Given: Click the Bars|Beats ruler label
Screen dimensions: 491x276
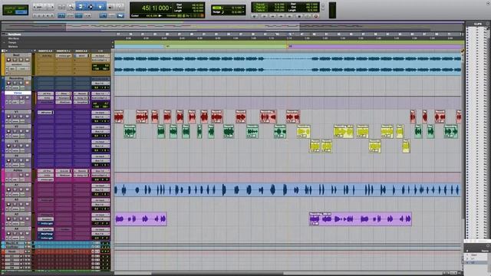Looking at the screenshot, I should 15,34.
